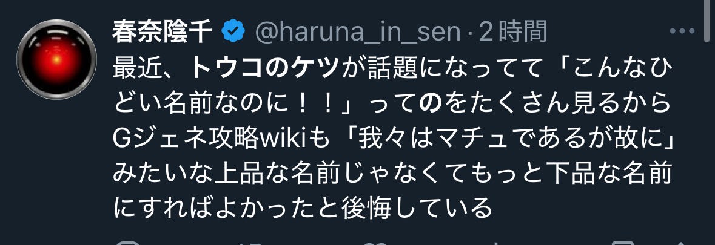Open the 春奈陰千 display name profile

(x=163, y=32)
